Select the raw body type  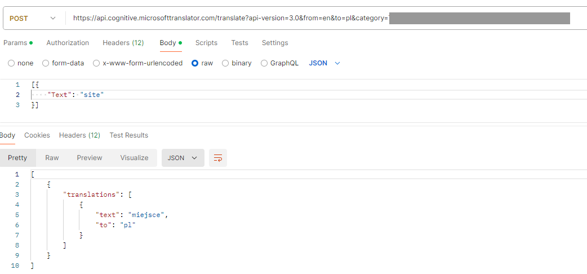[x=202, y=63]
